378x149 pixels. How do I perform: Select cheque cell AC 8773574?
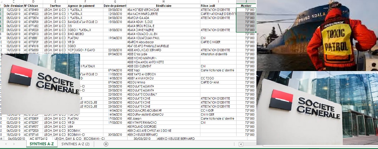tap(33, 18)
